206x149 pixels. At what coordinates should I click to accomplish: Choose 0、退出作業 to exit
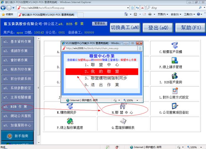point(102,85)
